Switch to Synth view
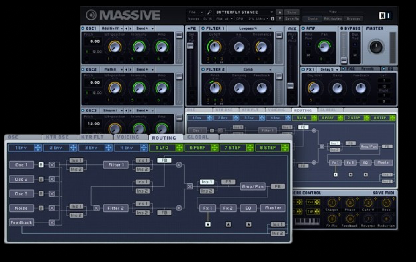Image resolution: width=416 pixels, height=262 pixels. pyautogui.click(x=313, y=19)
